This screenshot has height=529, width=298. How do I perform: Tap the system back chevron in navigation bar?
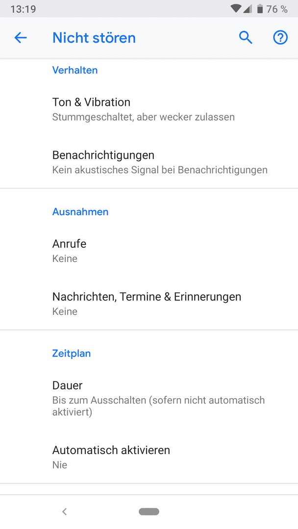click(x=65, y=511)
